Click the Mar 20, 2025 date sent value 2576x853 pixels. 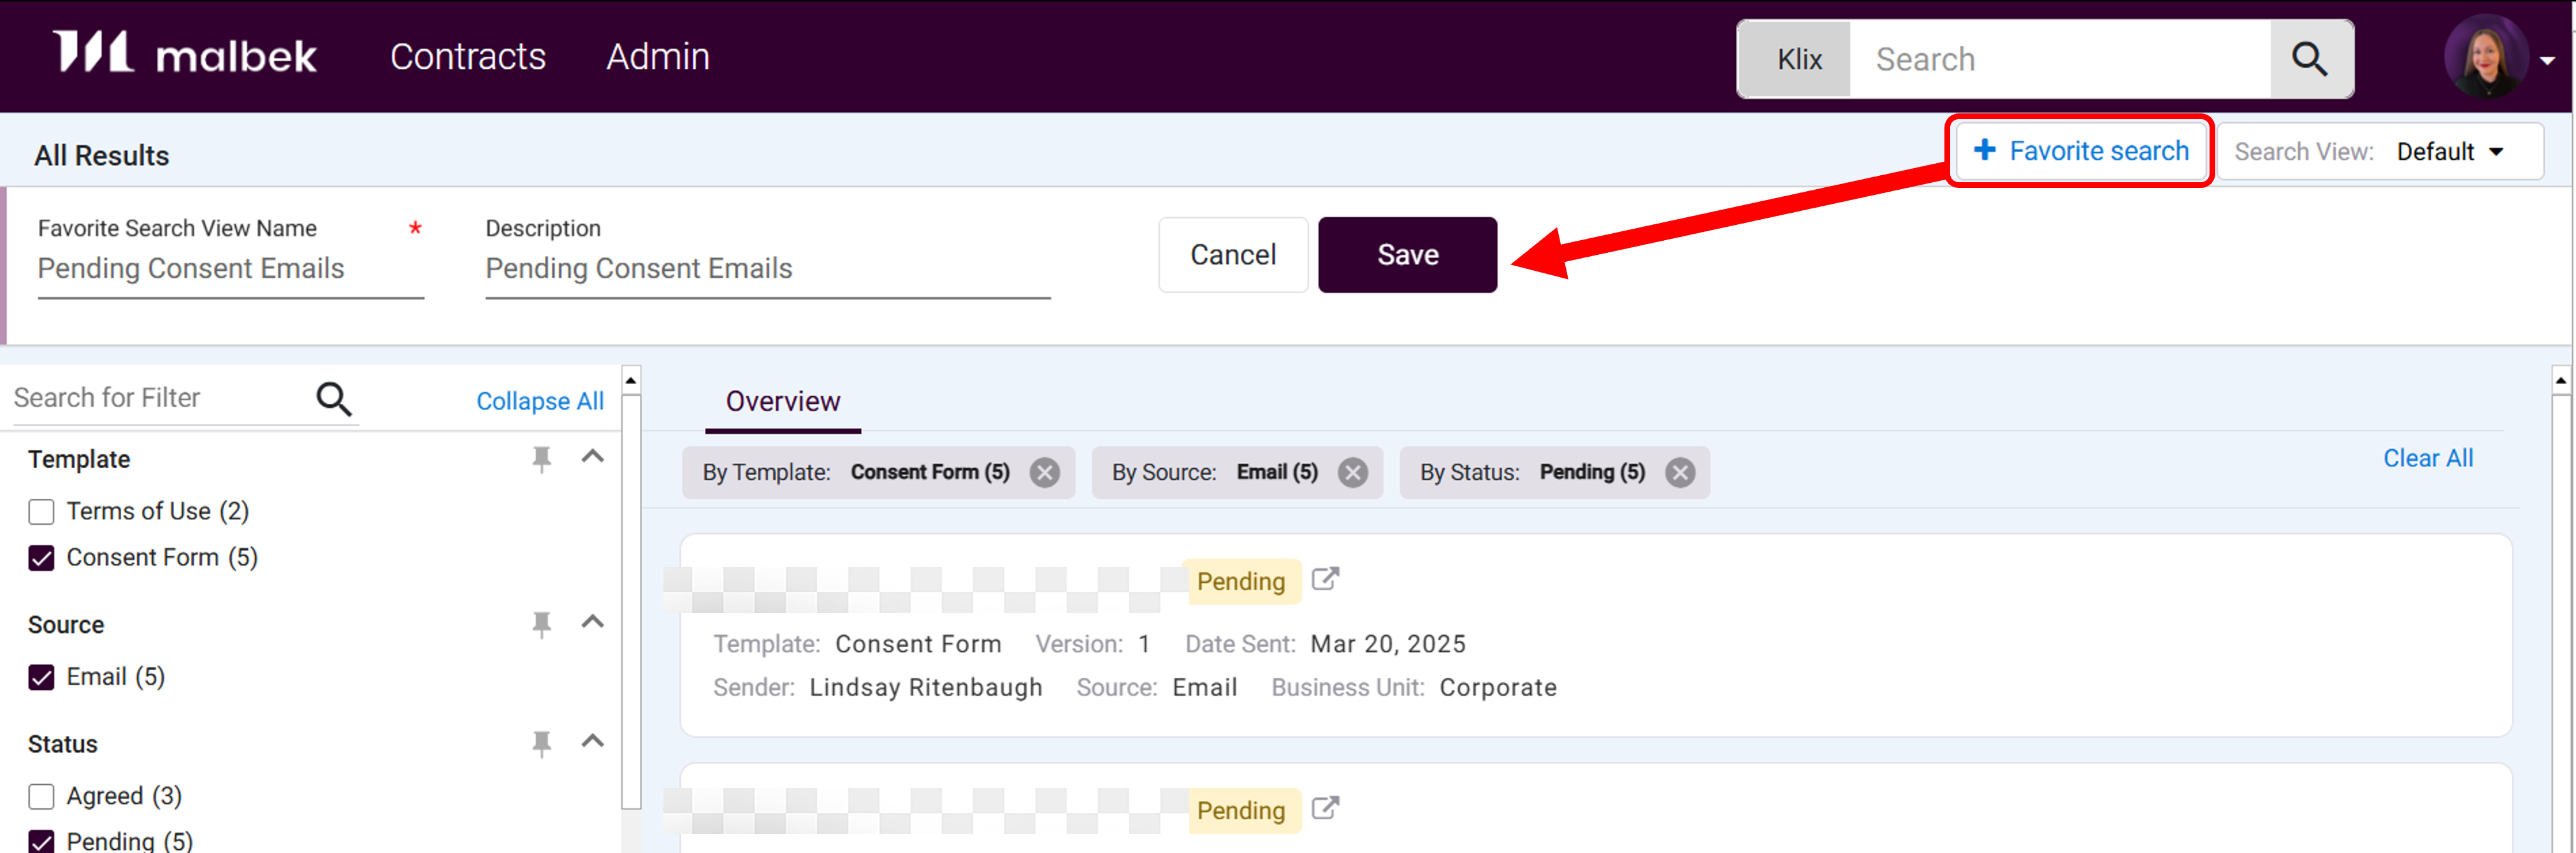pyautogui.click(x=1388, y=643)
